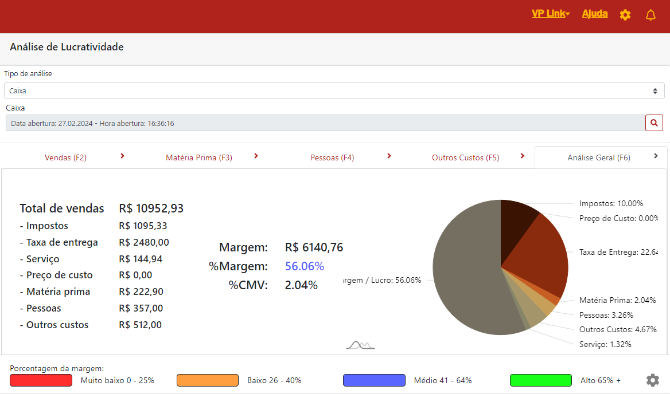Click the chevron after the Vendas tab
Image resolution: width=670 pixels, height=394 pixels.
(x=123, y=156)
